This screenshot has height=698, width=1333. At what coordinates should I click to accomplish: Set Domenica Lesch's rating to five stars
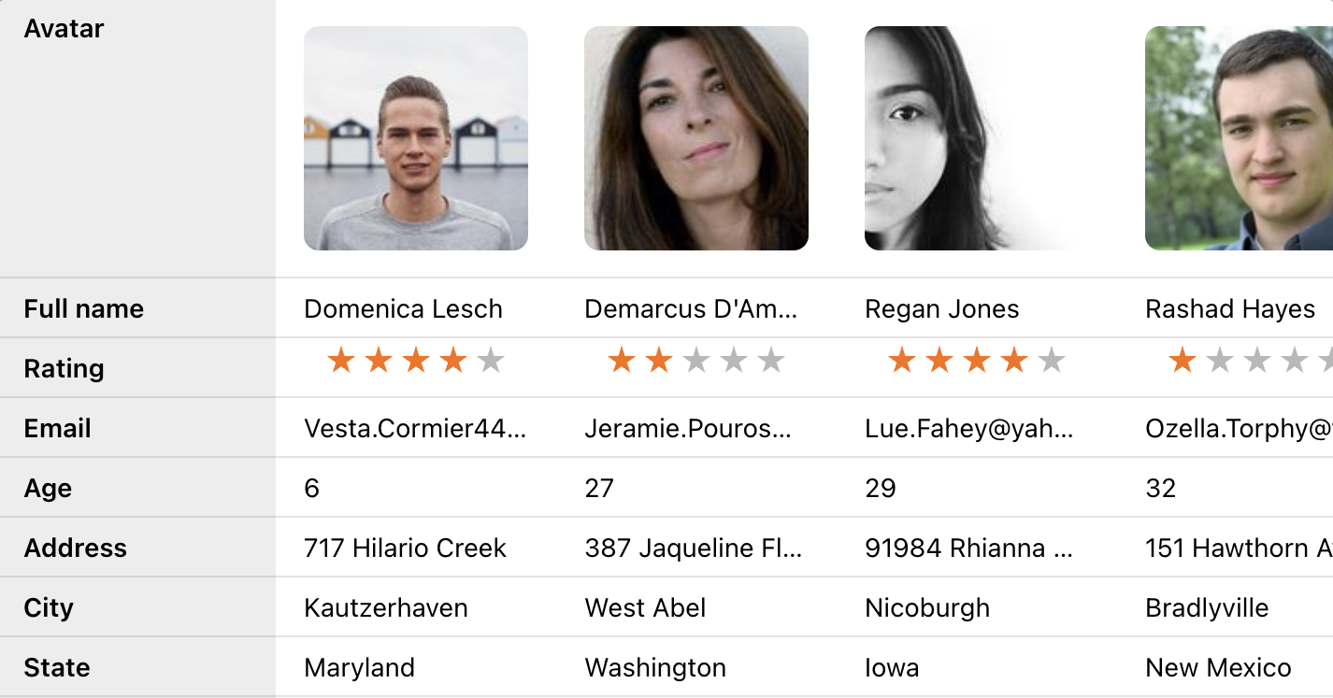(x=491, y=361)
